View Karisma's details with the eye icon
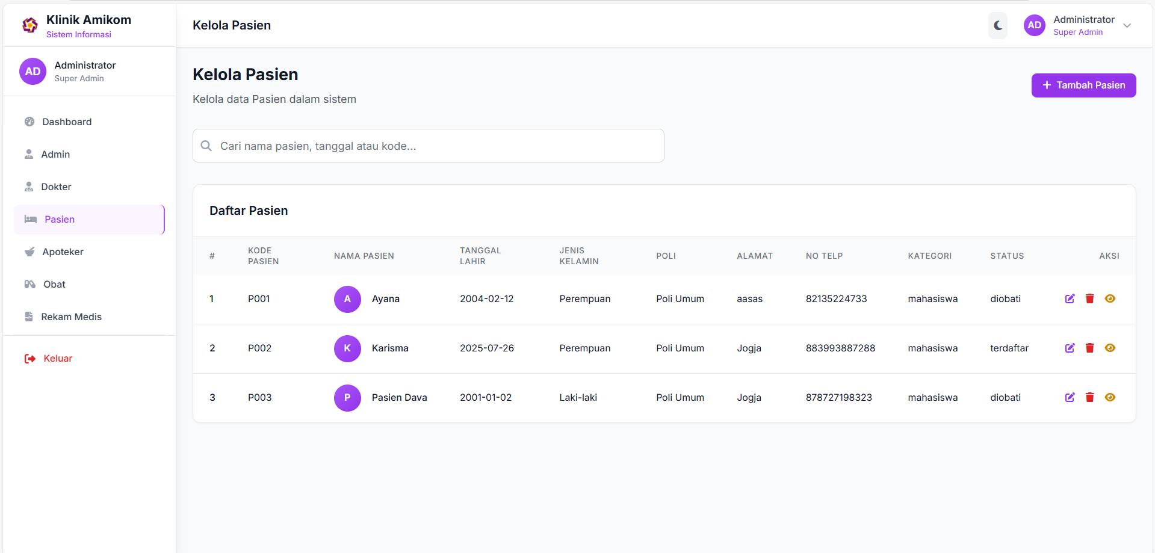The width and height of the screenshot is (1155, 553). [x=1110, y=348]
